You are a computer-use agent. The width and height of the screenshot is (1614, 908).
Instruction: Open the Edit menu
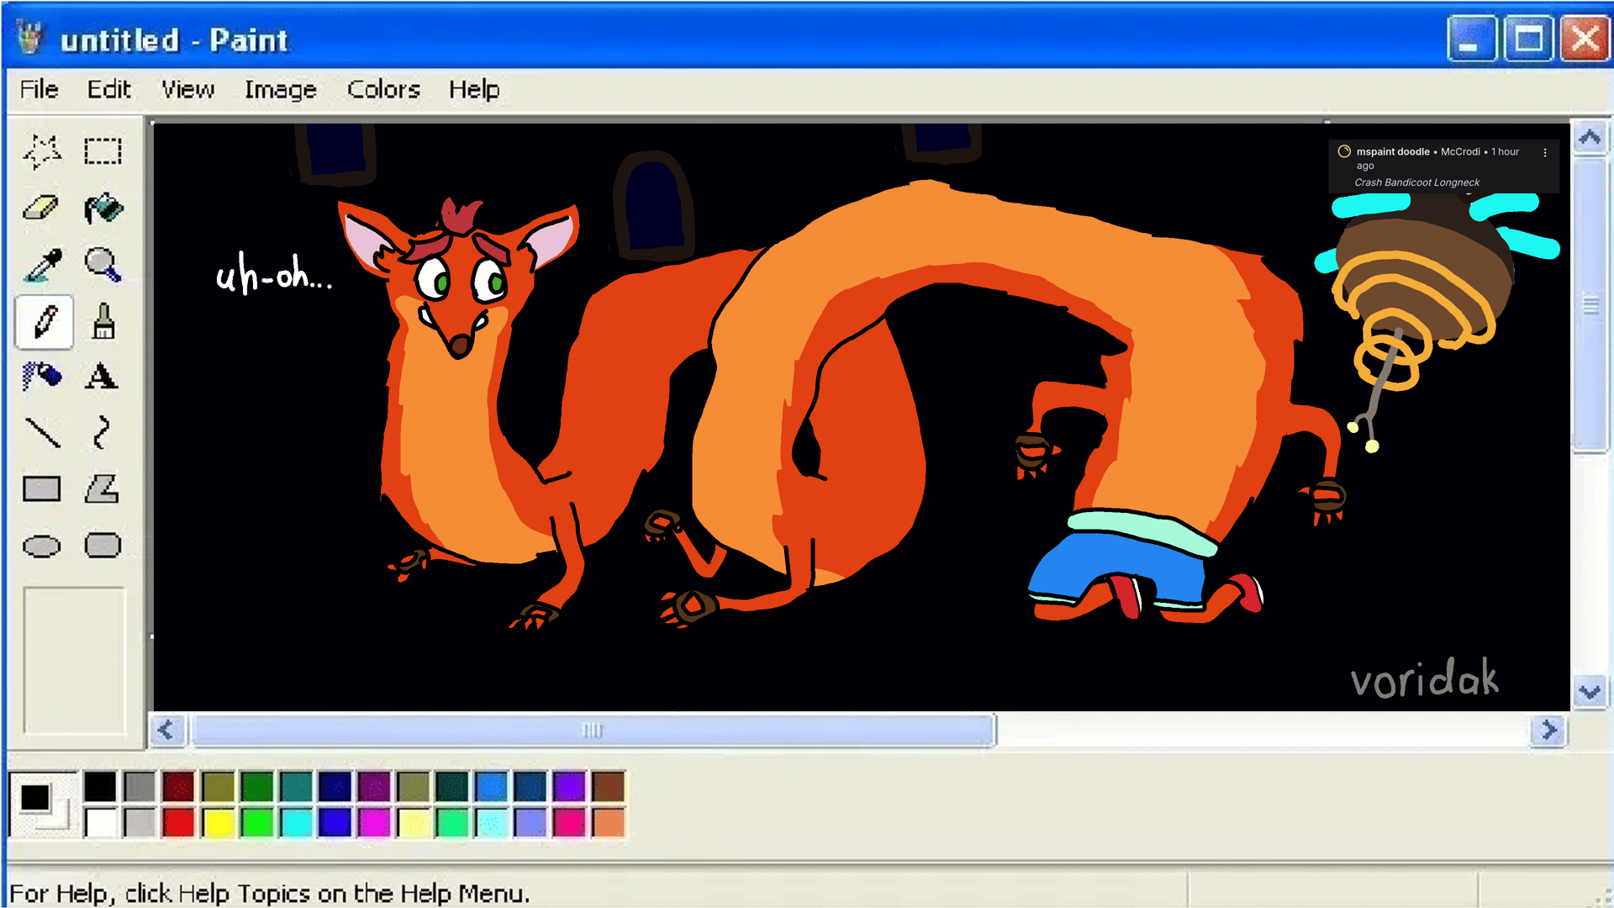pyautogui.click(x=109, y=89)
